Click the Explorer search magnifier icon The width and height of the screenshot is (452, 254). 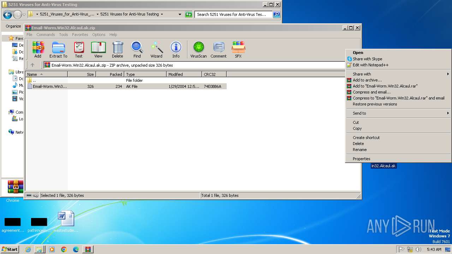point(276,14)
